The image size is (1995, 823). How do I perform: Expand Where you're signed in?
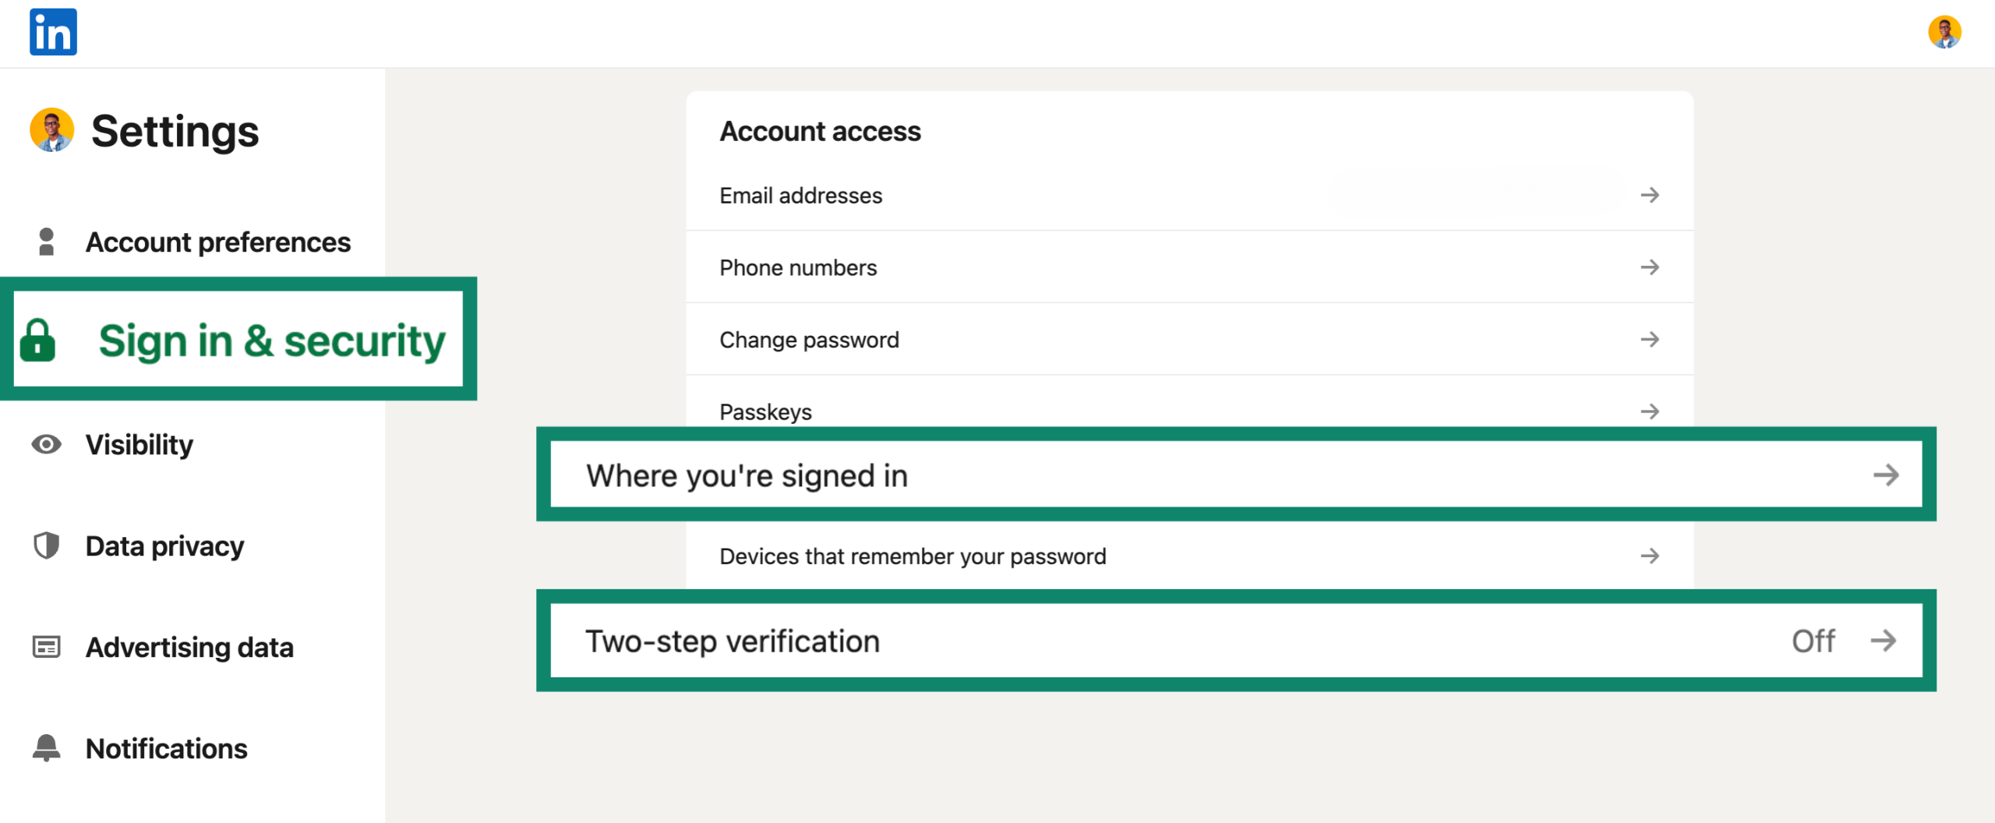click(1887, 474)
